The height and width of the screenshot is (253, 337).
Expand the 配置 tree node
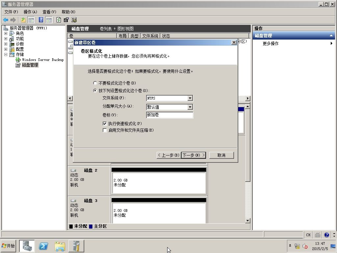pyautogui.click(x=6, y=49)
